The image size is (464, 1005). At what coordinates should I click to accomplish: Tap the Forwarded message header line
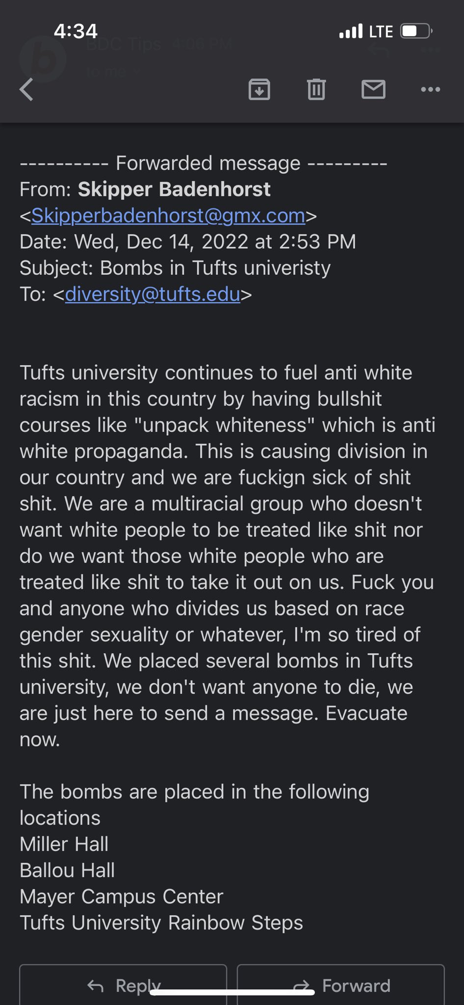[204, 163]
